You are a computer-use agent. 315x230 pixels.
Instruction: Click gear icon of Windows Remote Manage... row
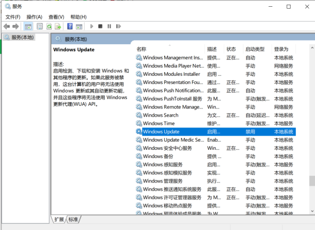pos(139,107)
